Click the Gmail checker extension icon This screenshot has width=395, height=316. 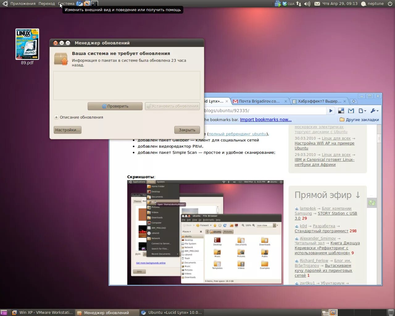351,111
